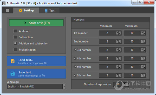Image resolution: width=156 pixels, height=95 pixels.
Task: Open the hamburger menu icon
Action: [x=8, y=11]
